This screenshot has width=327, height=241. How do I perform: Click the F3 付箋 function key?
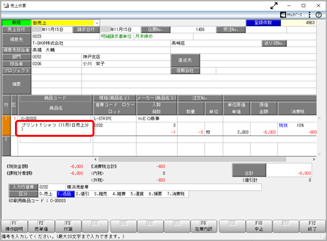point(68,226)
